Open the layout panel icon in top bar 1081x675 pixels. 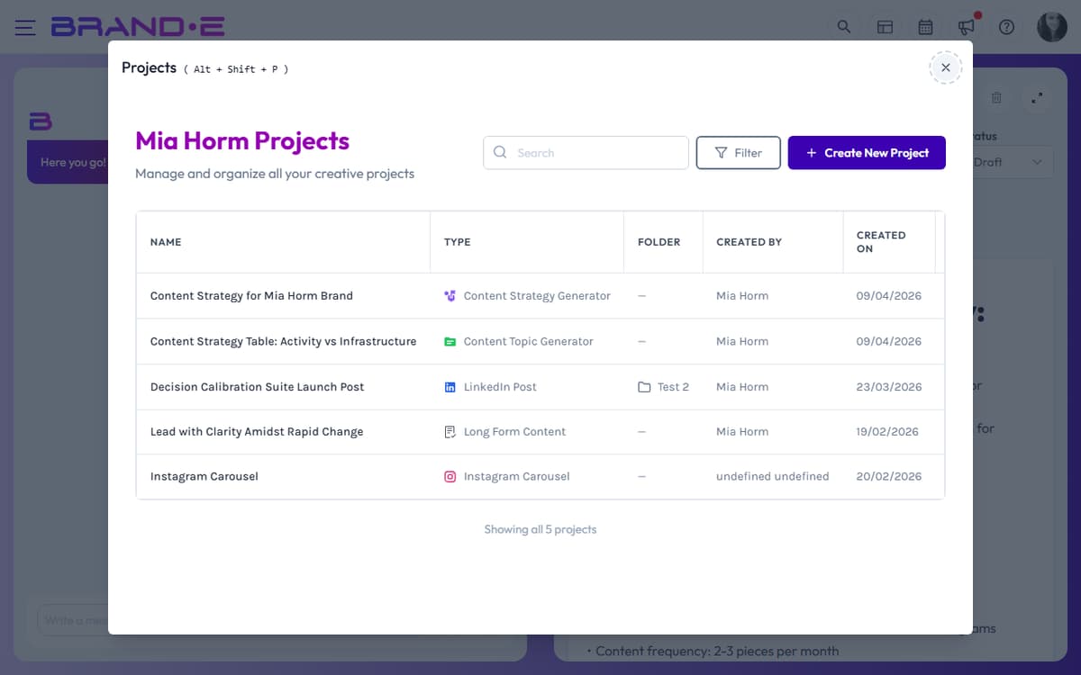[886, 27]
